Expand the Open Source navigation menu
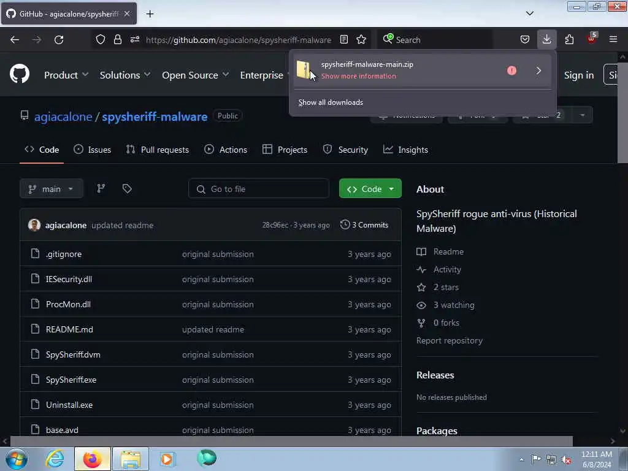The width and height of the screenshot is (628, 471). [196, 75]
